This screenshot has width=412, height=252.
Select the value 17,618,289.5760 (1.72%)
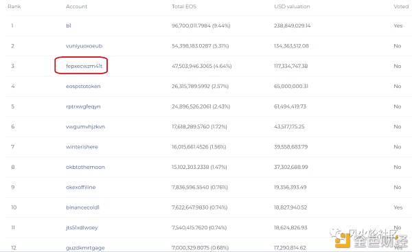(199, 126)
